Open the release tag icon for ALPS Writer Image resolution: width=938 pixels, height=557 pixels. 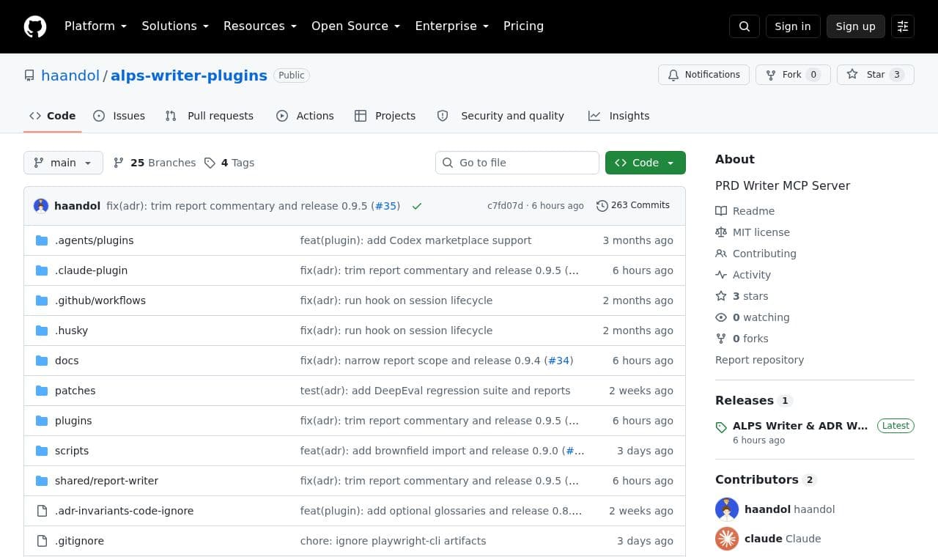pos(721,427)
